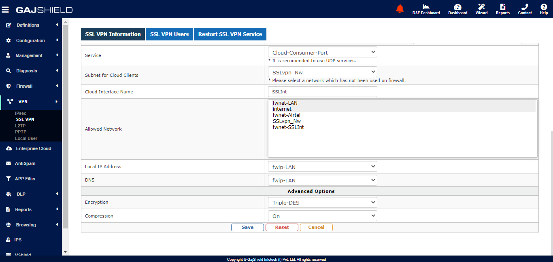Expand the Definitions menu arrow
Image resolution: width=553 pixels, height=262 pixels.
tap(57, 25)
